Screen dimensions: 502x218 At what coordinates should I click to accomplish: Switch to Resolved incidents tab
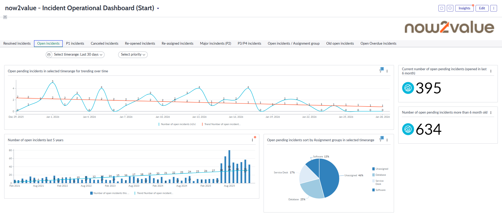tap(17, 44)
